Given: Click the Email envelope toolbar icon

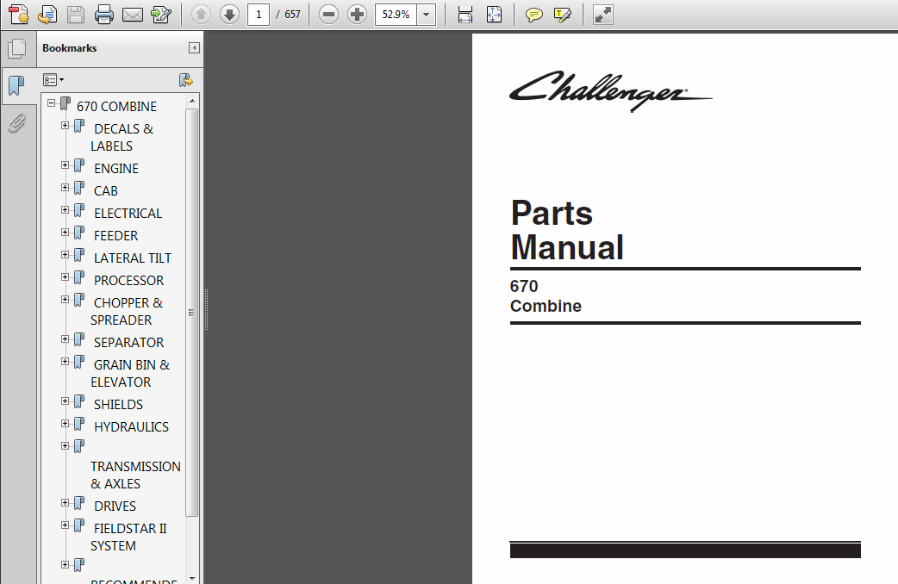Looking at the screenshot, I should (x=133, y=15).
